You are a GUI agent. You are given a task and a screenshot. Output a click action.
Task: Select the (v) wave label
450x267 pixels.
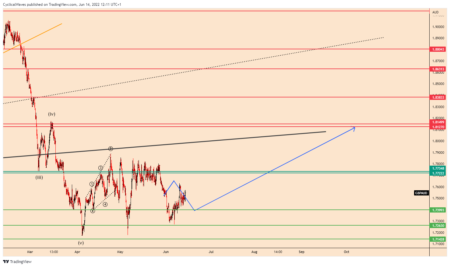pos(81,243)
